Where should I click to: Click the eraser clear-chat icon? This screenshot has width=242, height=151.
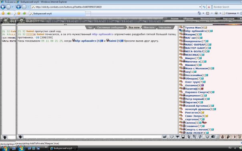click(172, 137)
